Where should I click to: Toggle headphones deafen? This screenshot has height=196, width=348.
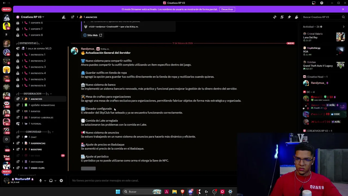[51, 180]
